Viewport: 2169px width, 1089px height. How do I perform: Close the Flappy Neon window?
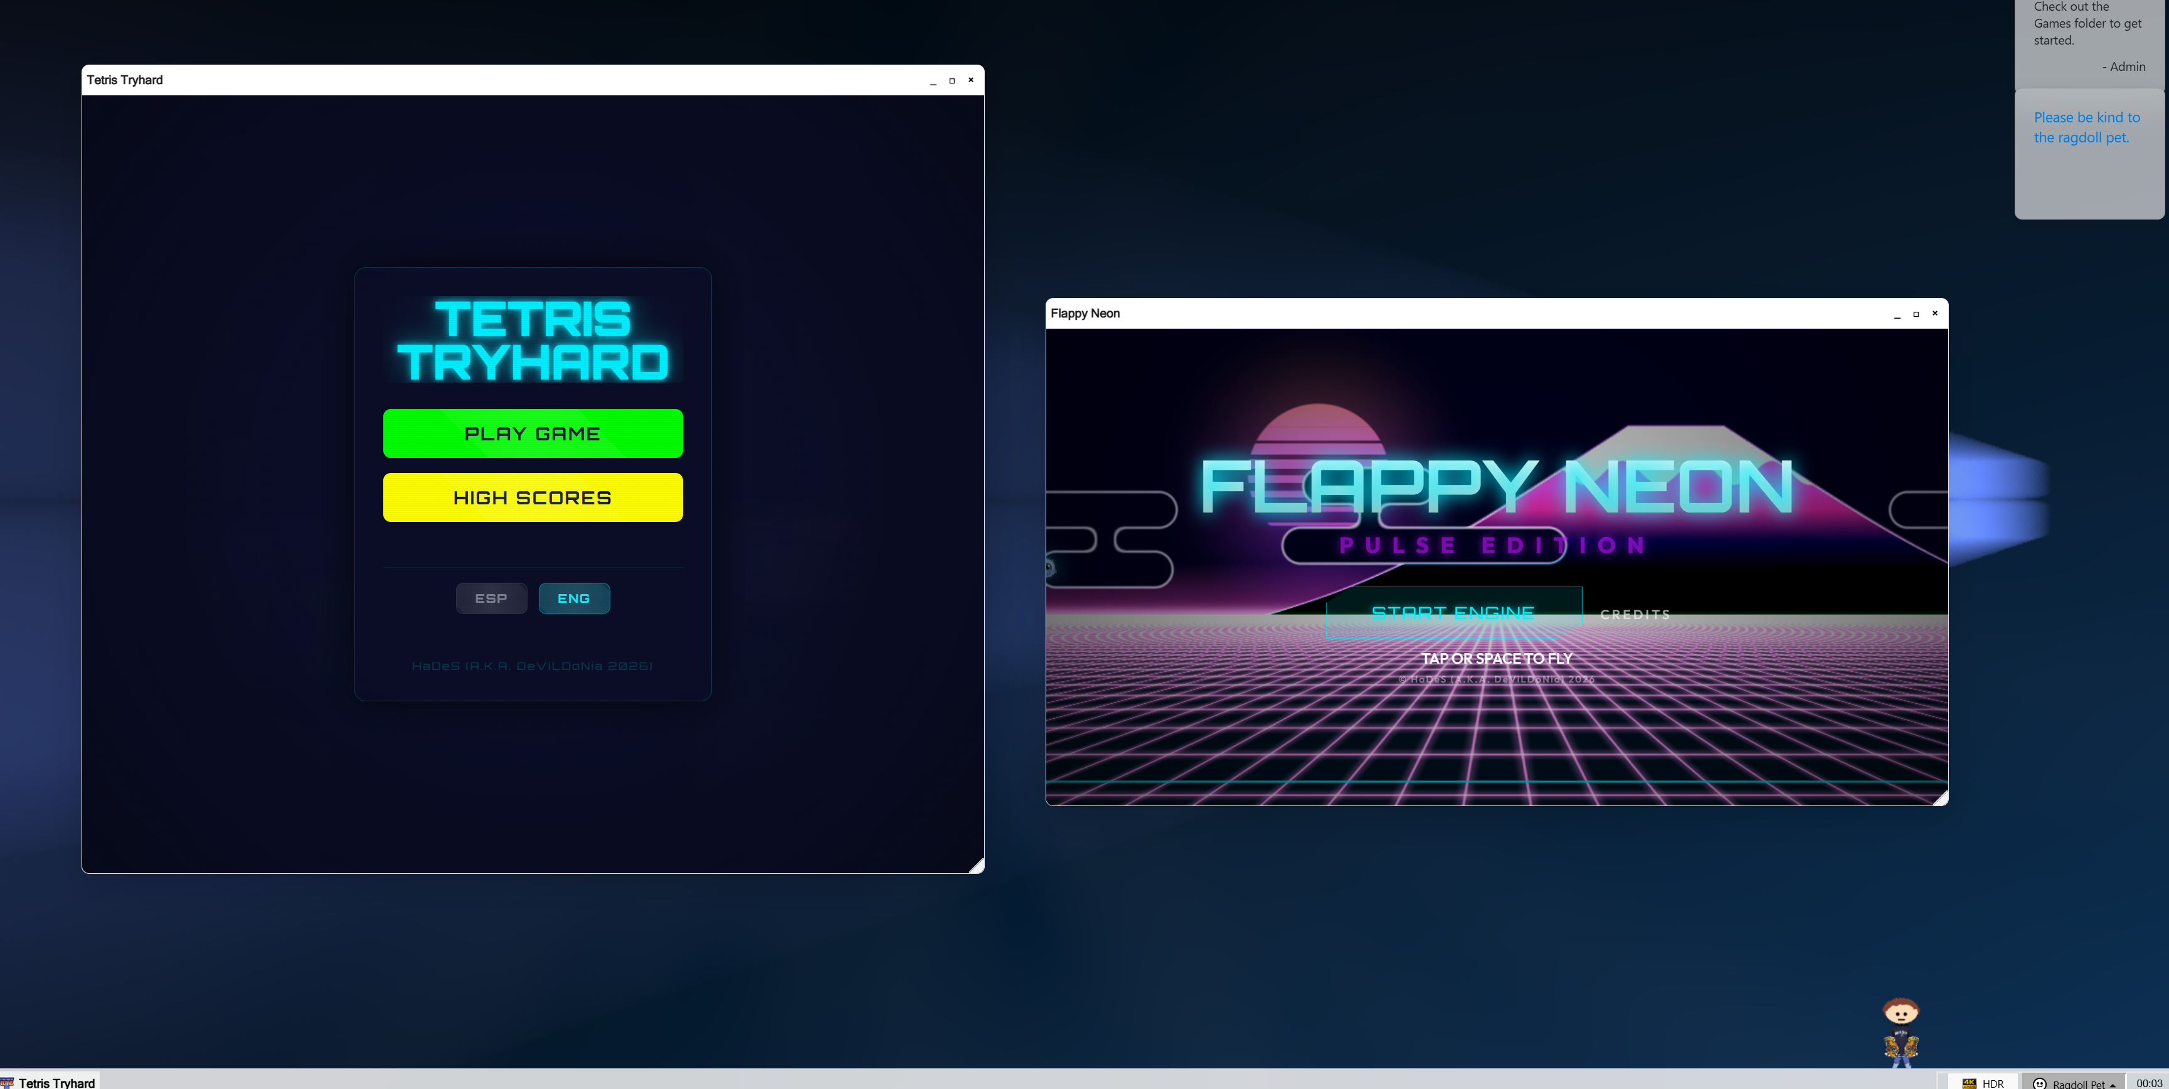(x=1935, y=313)
